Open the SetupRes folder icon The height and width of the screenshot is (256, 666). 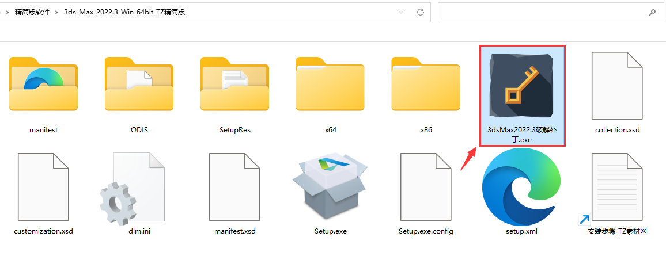pyautogui.click(x=234, y=84)
